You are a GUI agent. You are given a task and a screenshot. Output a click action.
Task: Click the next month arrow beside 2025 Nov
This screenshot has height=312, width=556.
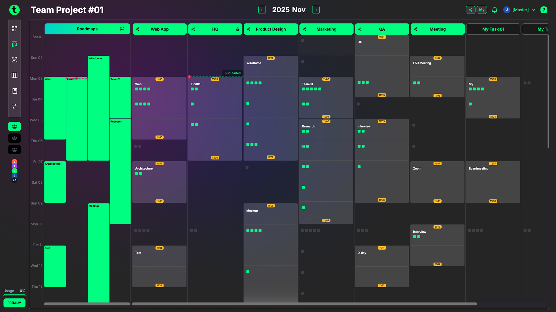[x=316, y=10]
